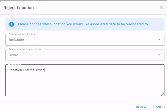
Task: Click the blue info icon in banner
Action: coord(11,24)
